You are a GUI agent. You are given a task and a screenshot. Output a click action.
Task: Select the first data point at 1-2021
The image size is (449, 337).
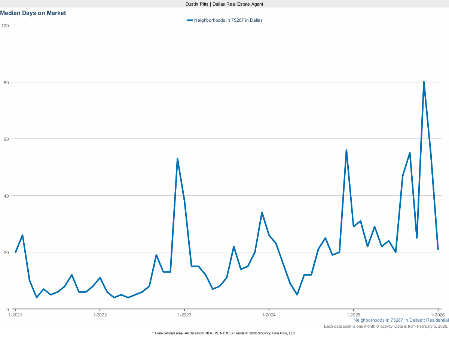[x=15, y=252]
